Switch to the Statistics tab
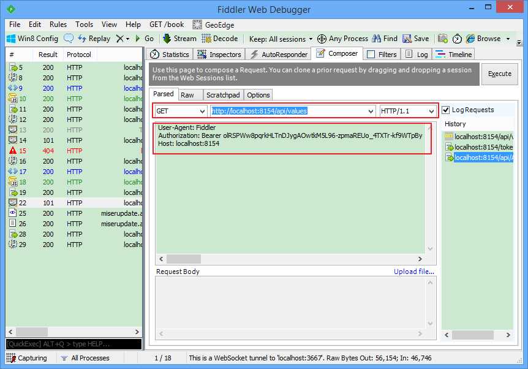 pos(170,55)
